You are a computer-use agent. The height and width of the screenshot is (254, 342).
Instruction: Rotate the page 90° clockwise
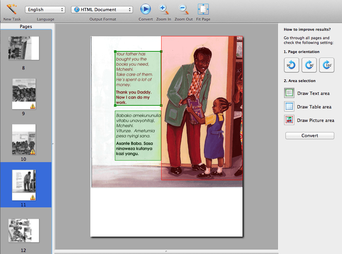[309, 65]
